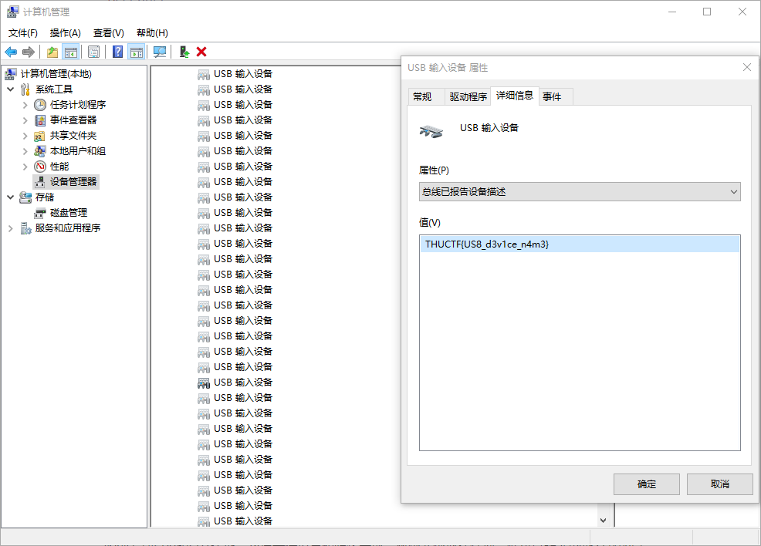Switch to the 驱动程序 tab
Image resolution: width=761 pixels, height=546 pixels.
468,96
